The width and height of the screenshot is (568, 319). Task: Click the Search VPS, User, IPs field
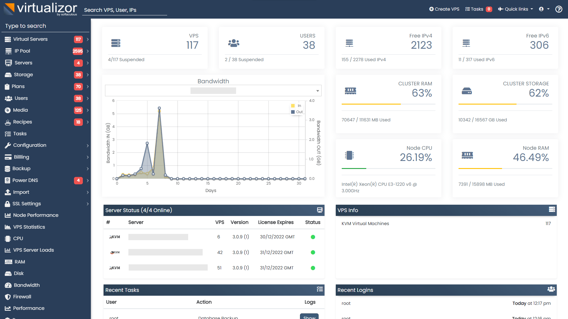tap(124, 10)
